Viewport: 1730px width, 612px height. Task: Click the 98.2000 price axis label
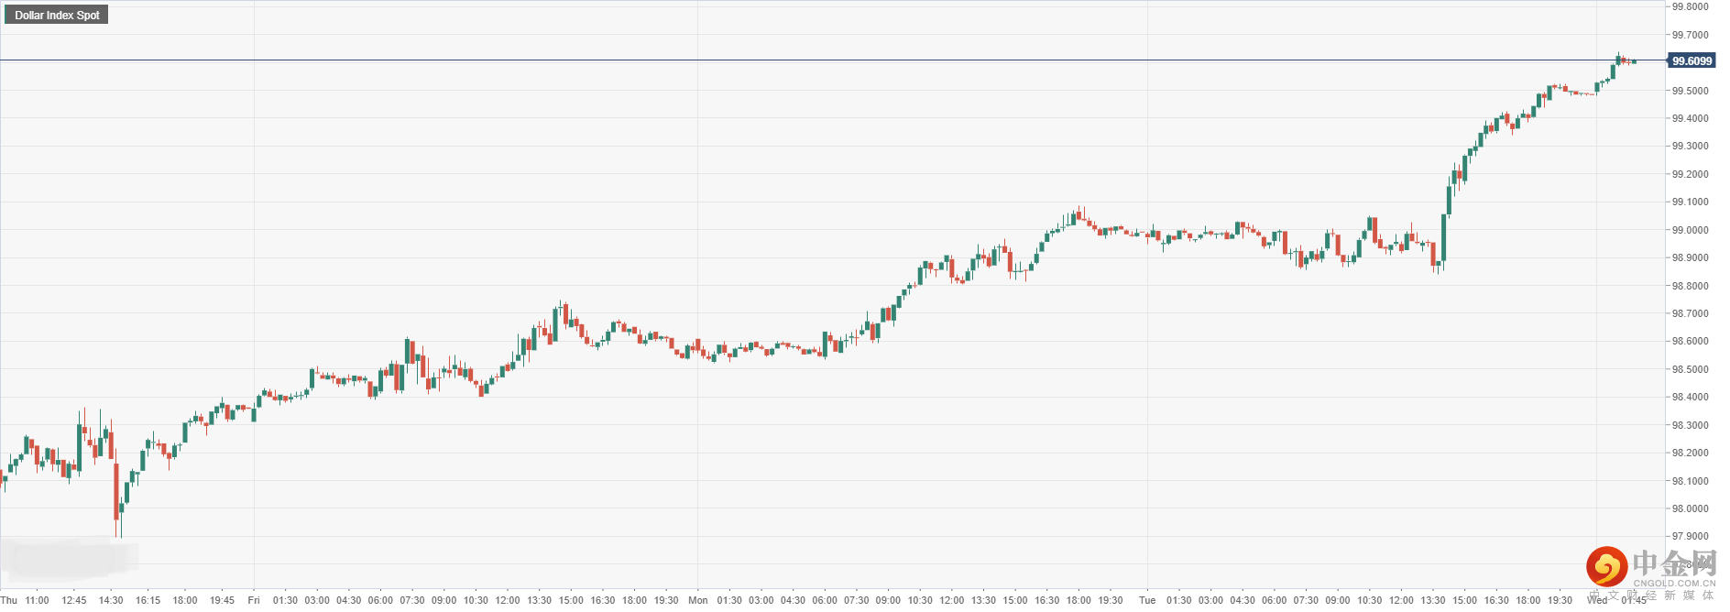pos(1690,453)
